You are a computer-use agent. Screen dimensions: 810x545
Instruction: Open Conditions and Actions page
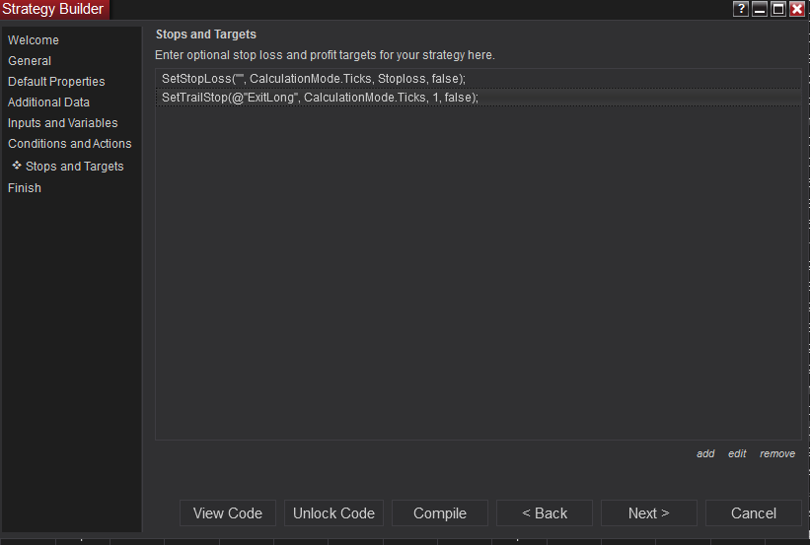pyautogui.click(x=69, y=144)
